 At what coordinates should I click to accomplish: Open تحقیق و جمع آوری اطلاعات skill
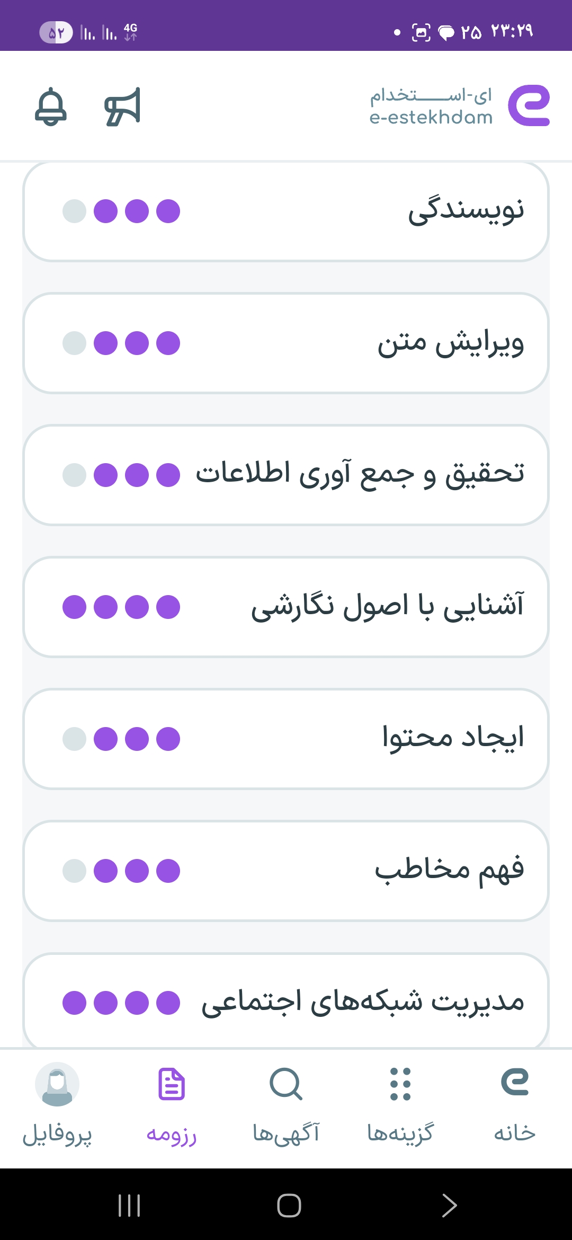[360, 474]
